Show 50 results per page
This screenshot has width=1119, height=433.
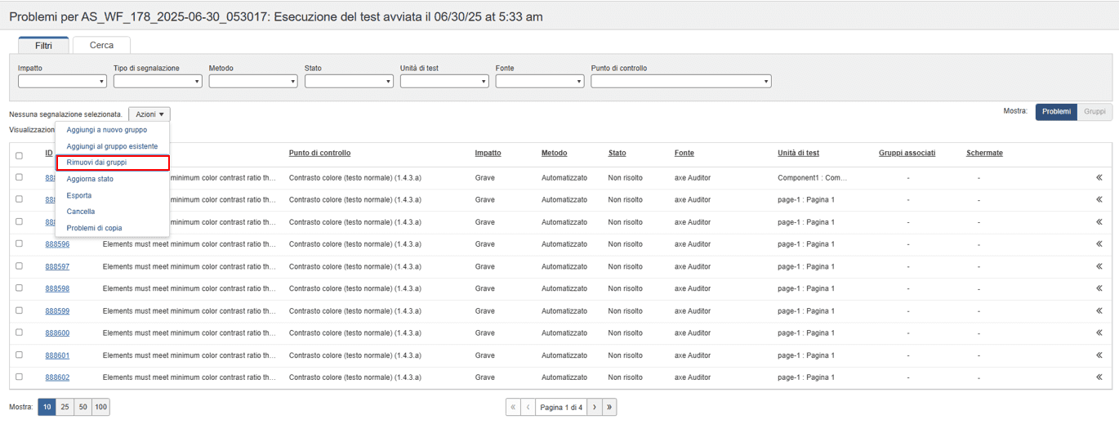coord(82,407)
